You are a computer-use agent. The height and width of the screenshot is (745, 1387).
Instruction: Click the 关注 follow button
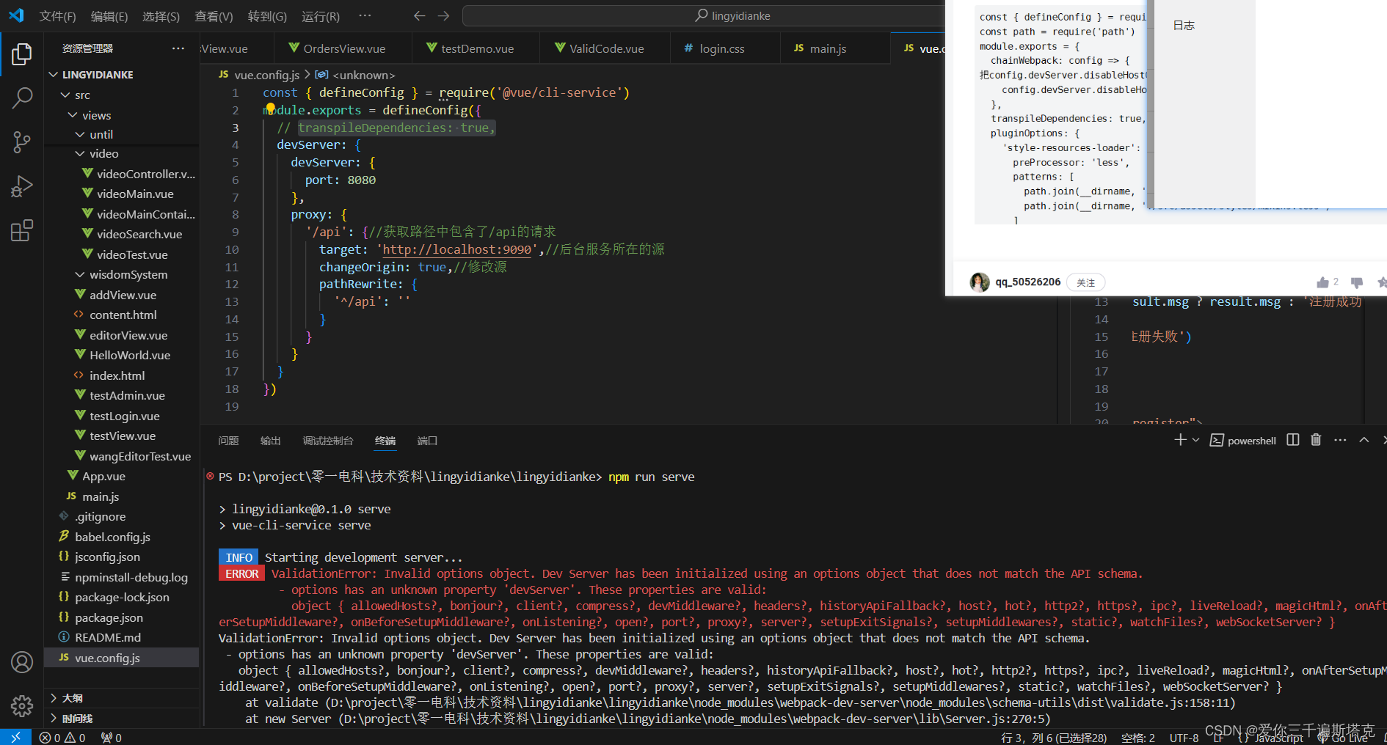coord(1086,282)
